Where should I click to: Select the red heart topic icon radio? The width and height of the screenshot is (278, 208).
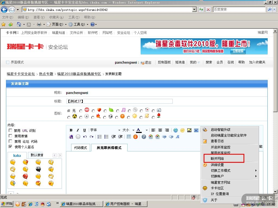tap(93, 111)
